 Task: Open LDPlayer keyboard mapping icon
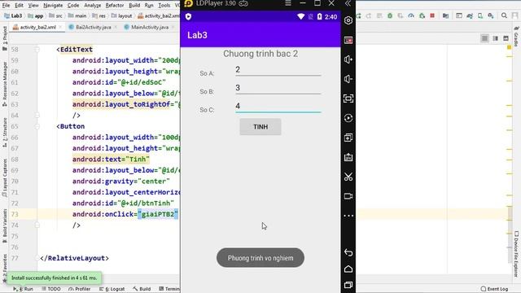[x=348, y=40]
